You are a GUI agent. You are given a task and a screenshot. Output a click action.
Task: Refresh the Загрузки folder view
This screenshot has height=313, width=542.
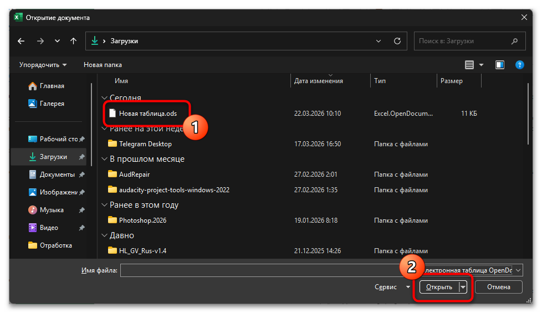397,41
